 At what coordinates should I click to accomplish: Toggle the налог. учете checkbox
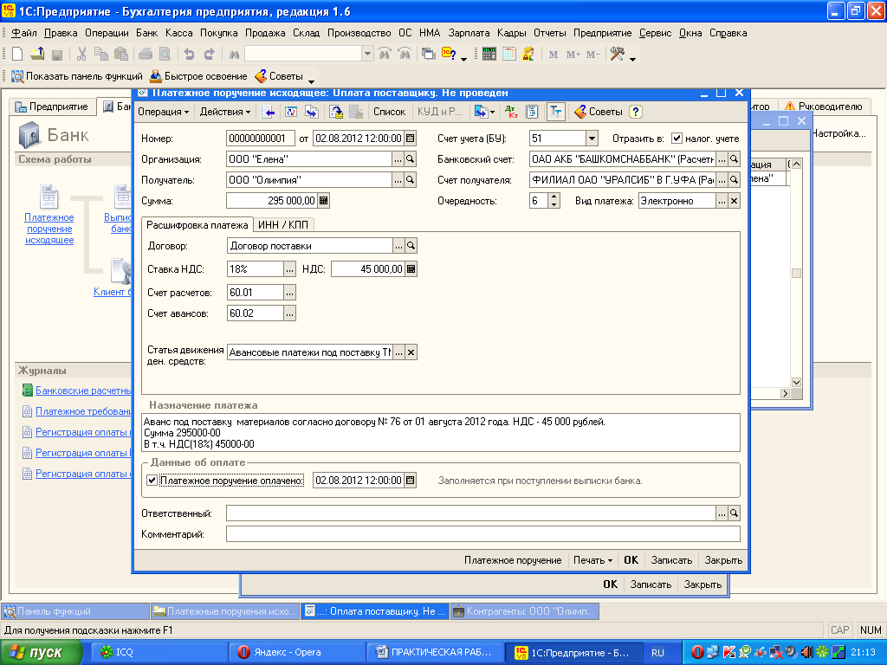tap(677, 138)
